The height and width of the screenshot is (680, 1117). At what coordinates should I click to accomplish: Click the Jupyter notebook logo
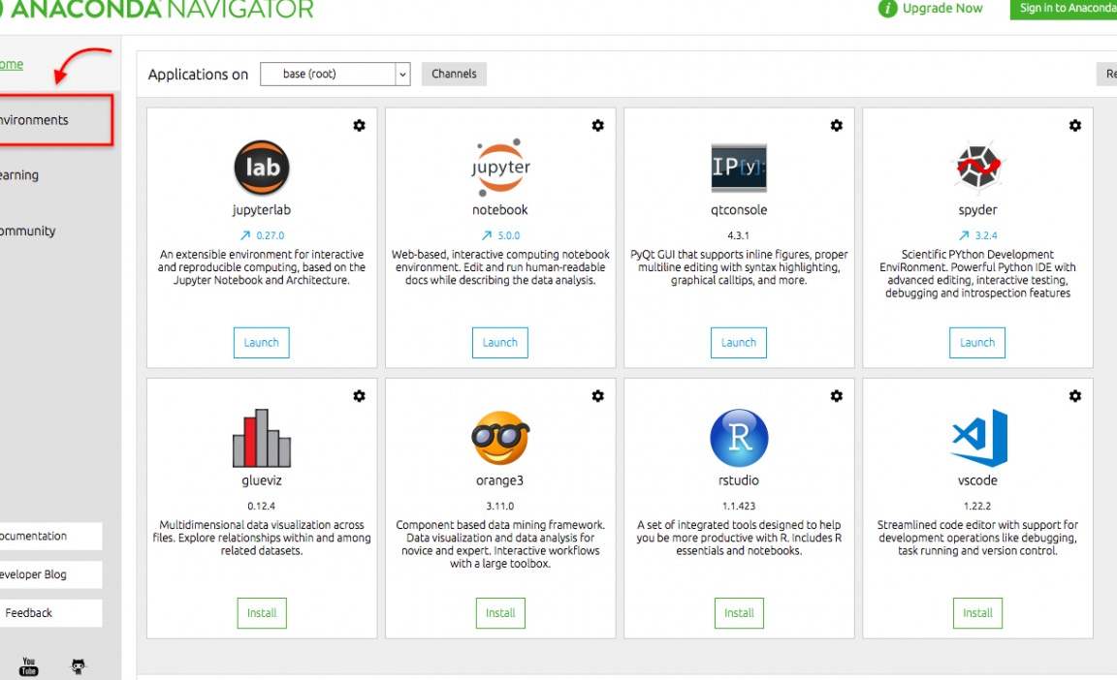[x=500, y=168]
